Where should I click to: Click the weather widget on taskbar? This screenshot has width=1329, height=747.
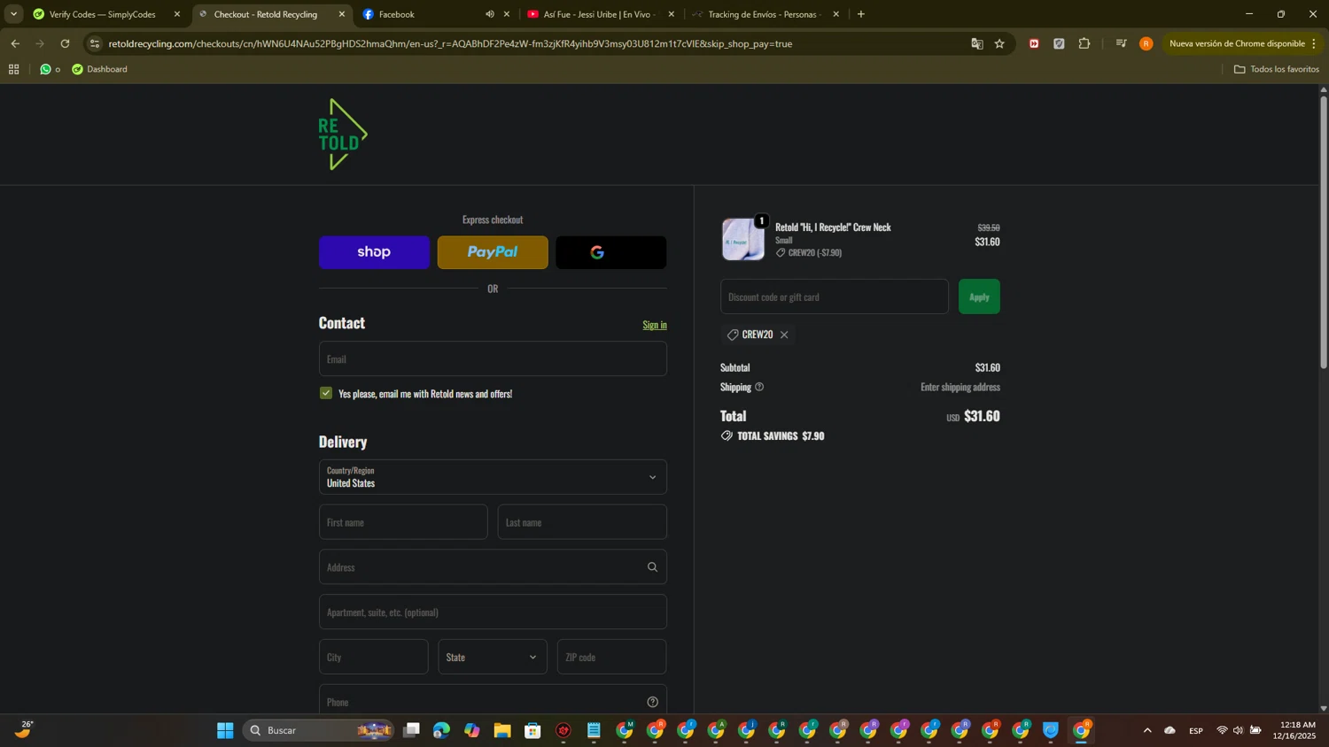click(x=25, y=730)
